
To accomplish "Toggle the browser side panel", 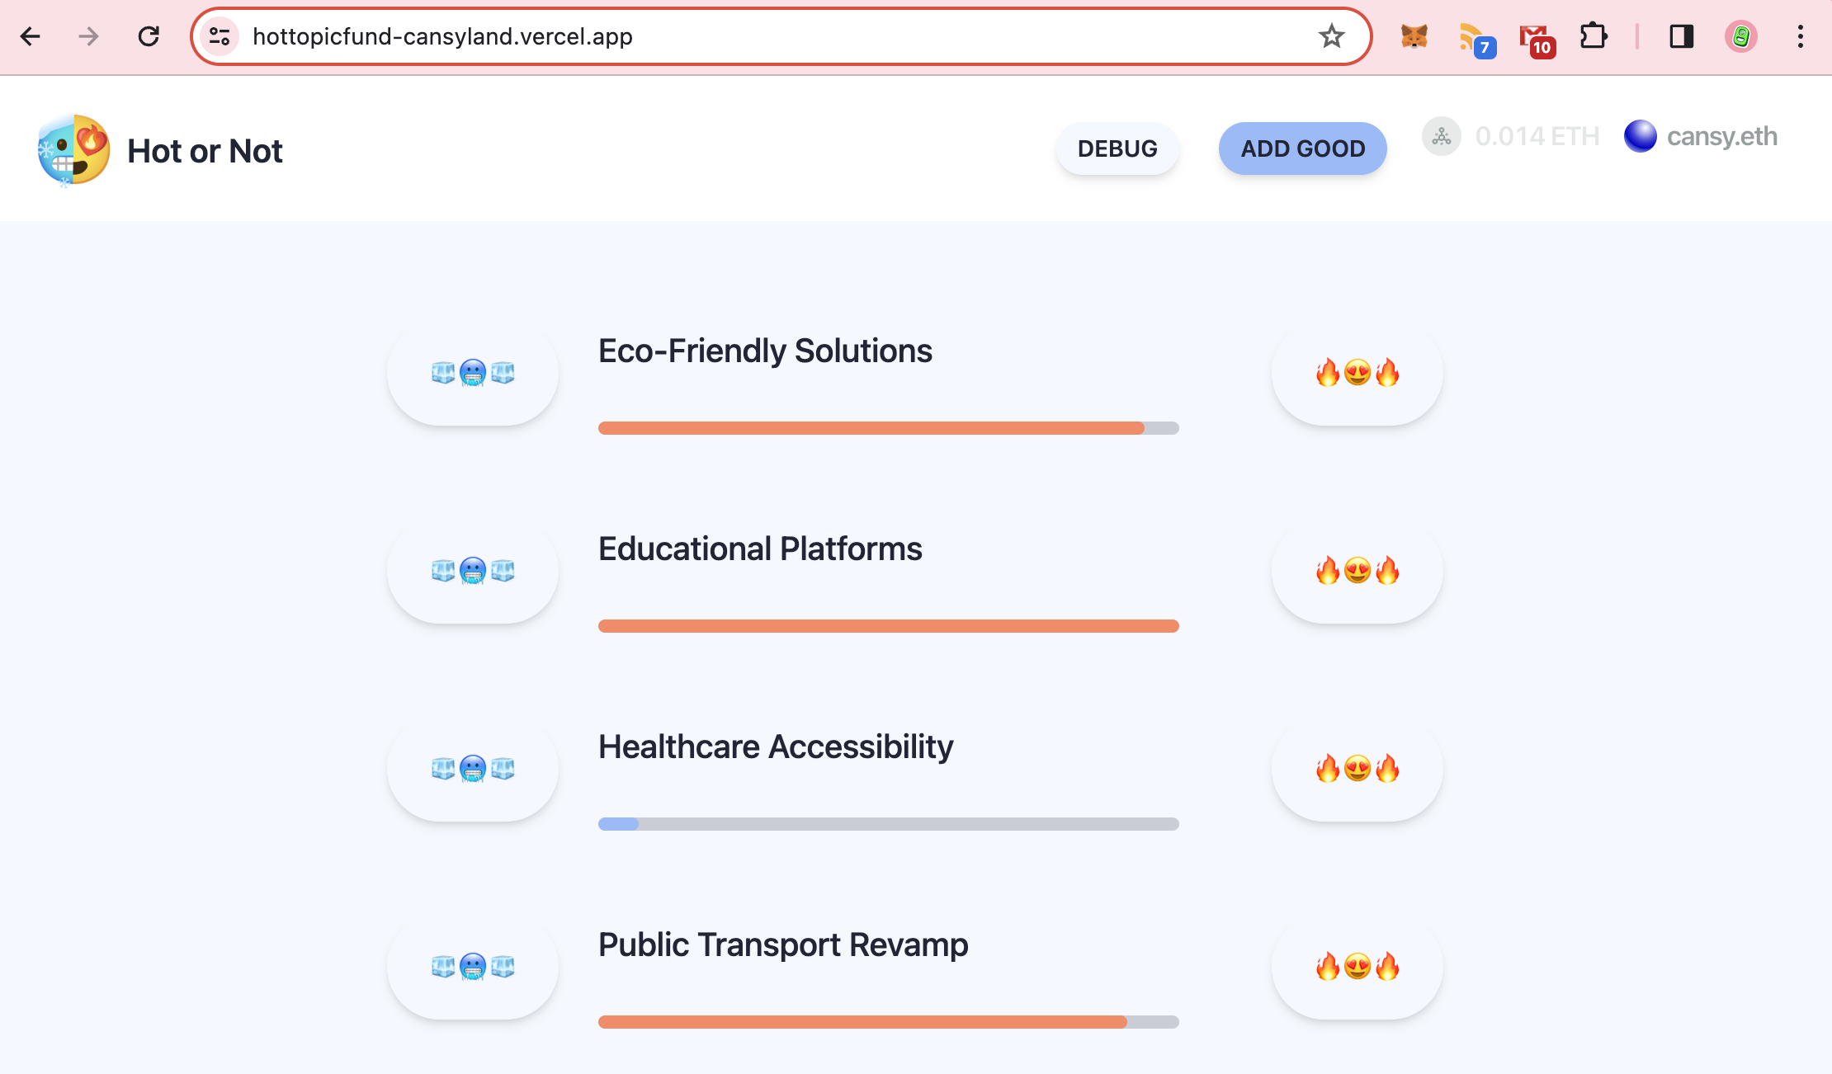I will 1681,36.
